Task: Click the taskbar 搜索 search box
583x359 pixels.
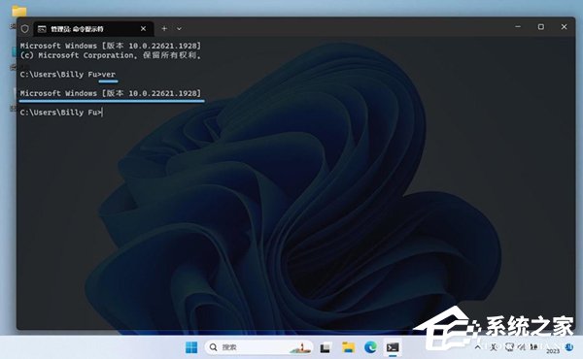Action: [x=258, y=347]
